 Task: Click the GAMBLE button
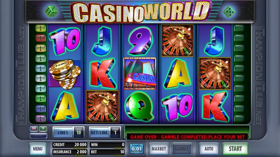(x=182, y=148)
